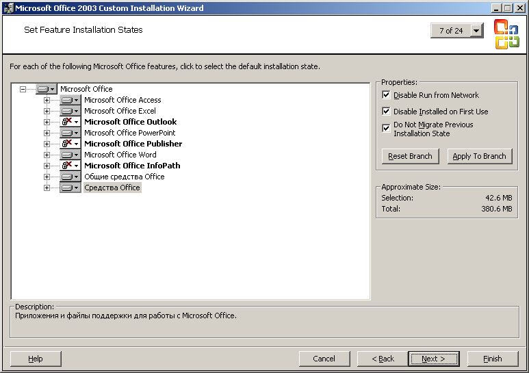Click the red X state icon for Outlook
This screenshot has height=373, width=529.
click(70, 122)
